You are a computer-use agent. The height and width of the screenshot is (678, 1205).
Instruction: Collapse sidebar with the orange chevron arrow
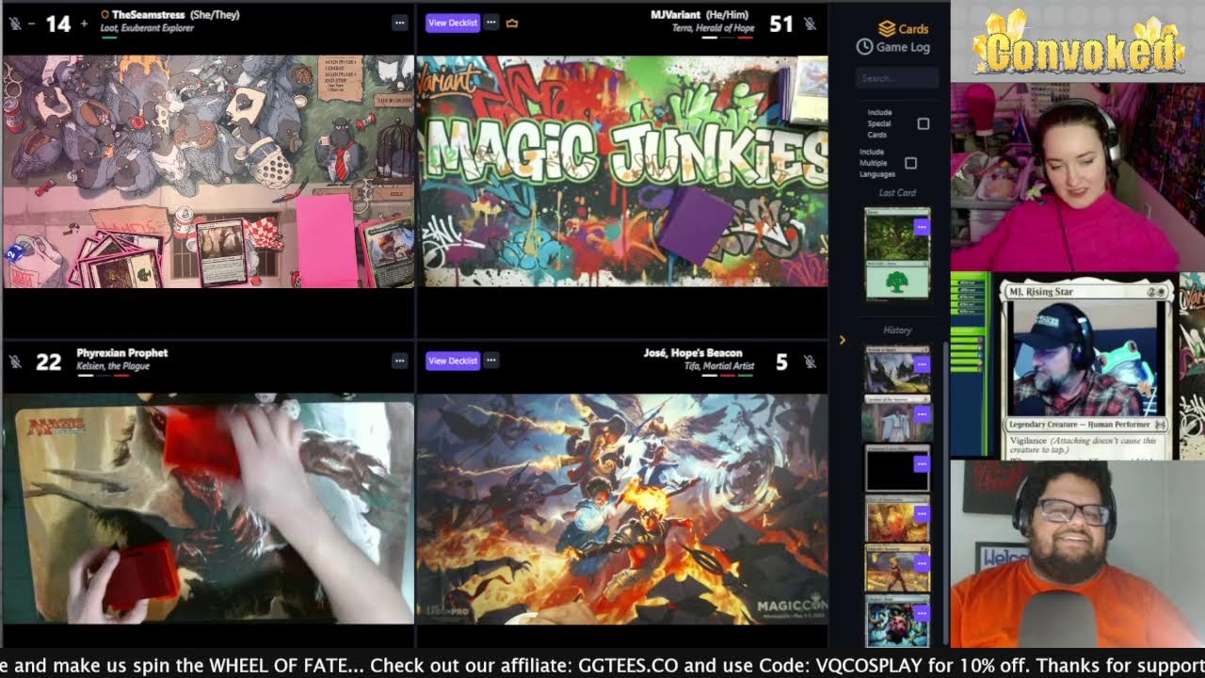click(x=843, y=340)
